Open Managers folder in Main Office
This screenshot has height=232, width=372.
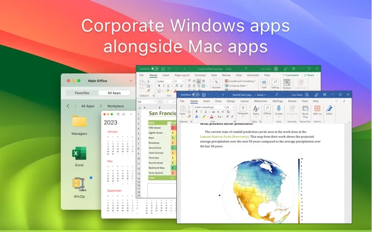coord(79,125)
